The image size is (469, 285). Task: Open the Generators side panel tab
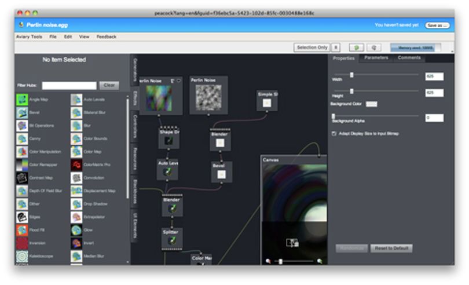[x=135, y=70]
